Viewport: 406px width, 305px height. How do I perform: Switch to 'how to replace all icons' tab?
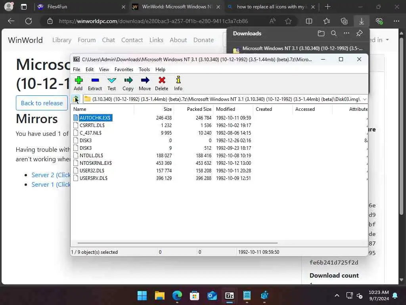tap(270, 7)
